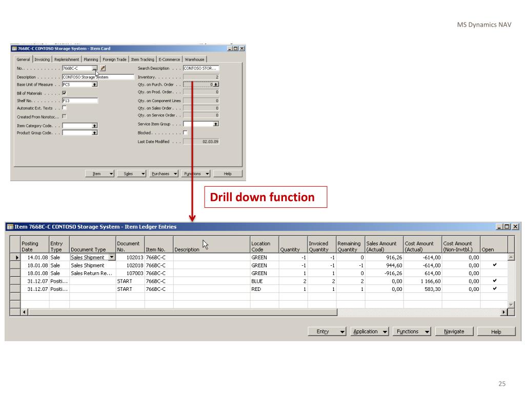Open the E-Commerce tab
This screenshot has width=525, height=394.
pos(169,60)
